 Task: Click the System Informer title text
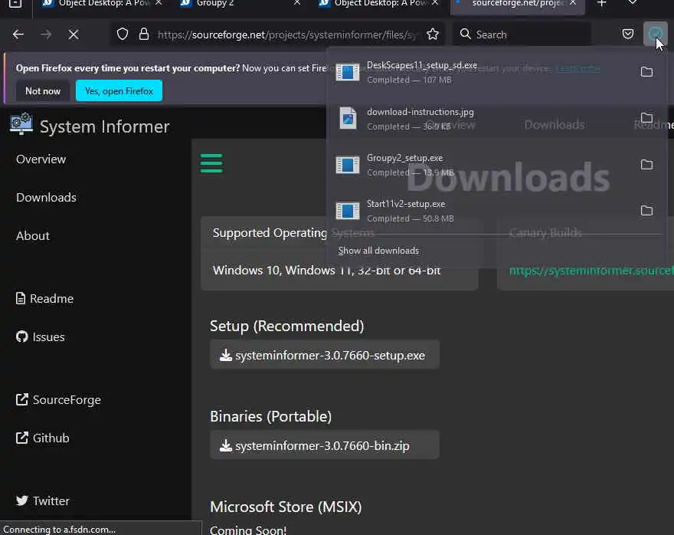104,126
